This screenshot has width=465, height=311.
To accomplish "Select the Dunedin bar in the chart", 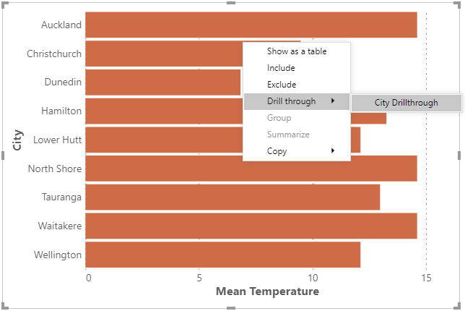I will point(162,82).
